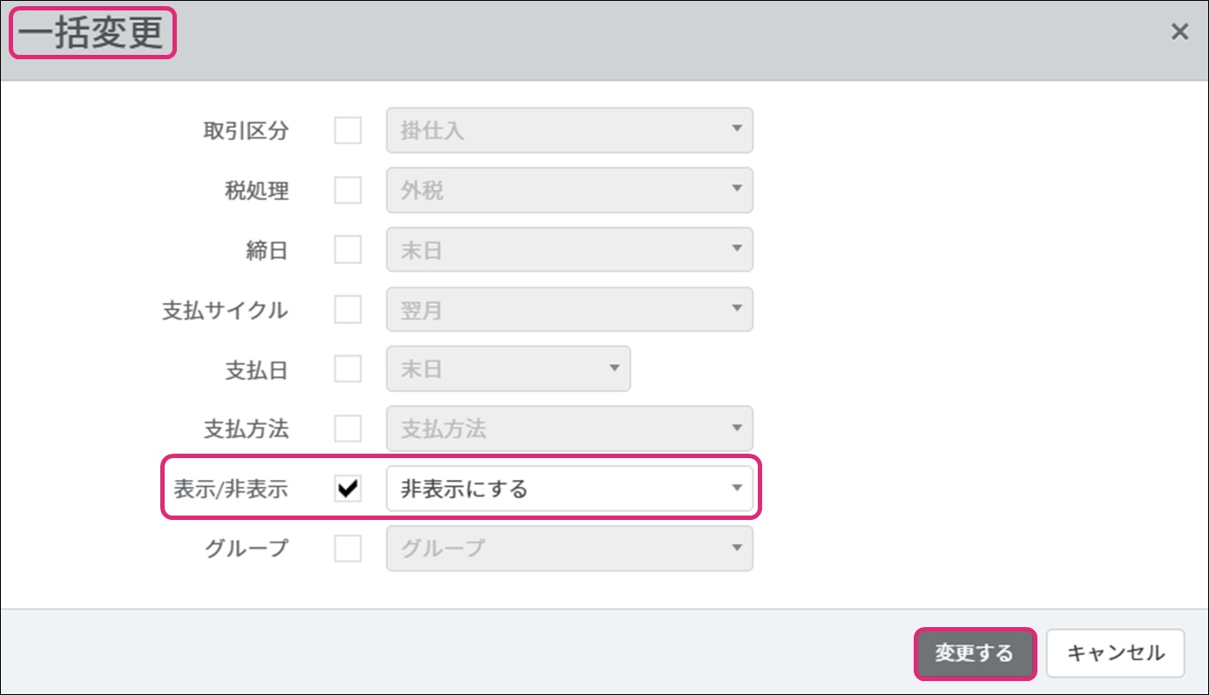
Task: Expand the 締日 dropdown
Action: point(570,251)
